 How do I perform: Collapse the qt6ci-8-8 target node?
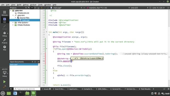[13, 15]
